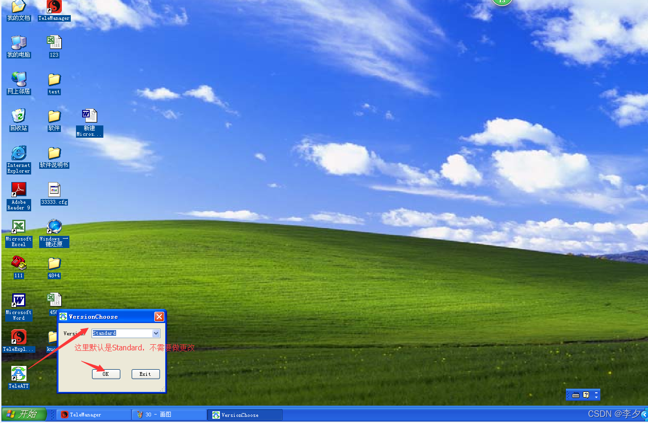Click the Exit button in VersionChoose

click(145, 374)
